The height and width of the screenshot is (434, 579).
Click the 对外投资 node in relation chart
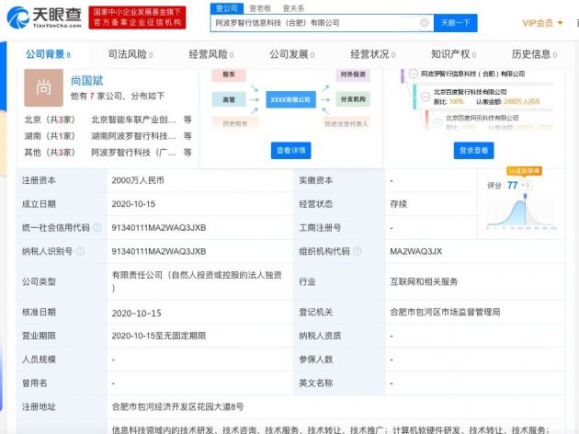353,74
